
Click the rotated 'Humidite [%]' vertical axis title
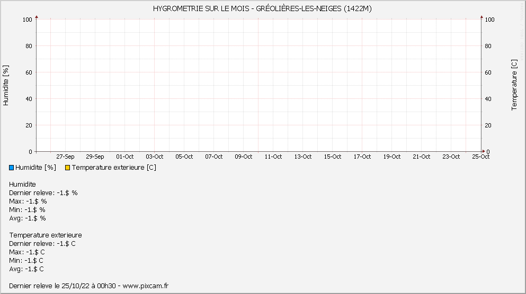pos(6,86)
